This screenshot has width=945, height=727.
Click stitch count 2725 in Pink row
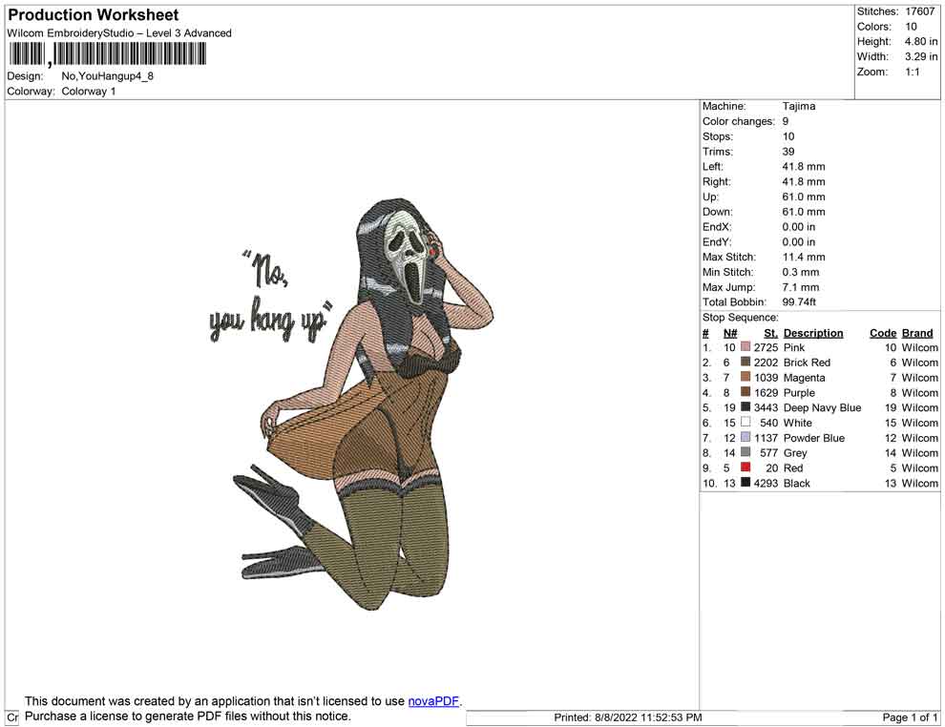pos(766,347)
